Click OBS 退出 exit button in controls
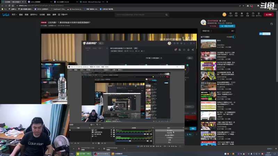The image size is (278, 156). tap(170, 142)
